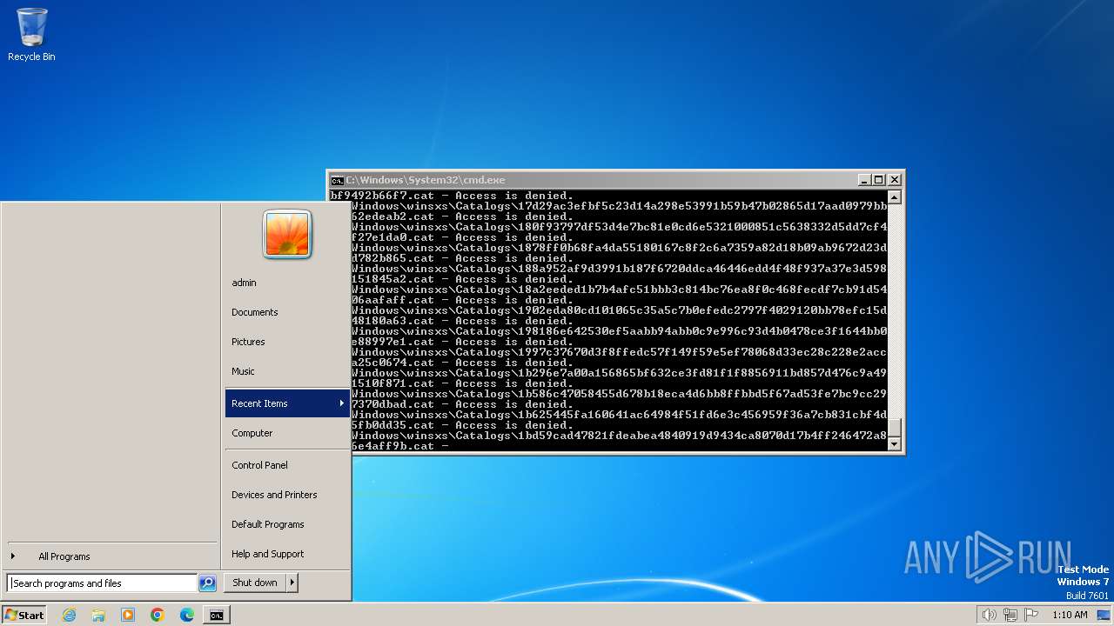
Task: Open the admin user folder
Action: [286, 283]
